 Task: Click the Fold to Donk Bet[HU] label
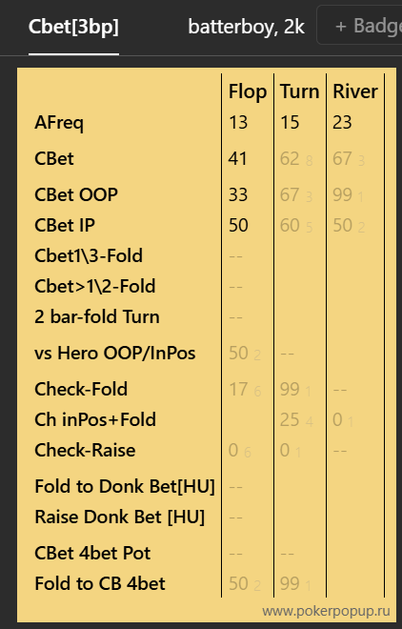(125, 486)
